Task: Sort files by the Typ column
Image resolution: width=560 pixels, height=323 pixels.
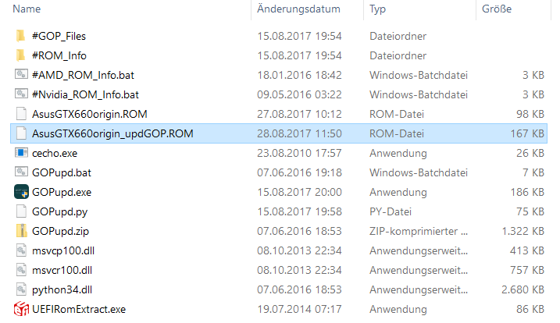Action: click(x=378, y=10)
